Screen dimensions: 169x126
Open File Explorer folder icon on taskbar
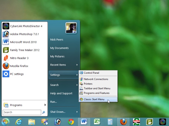coord(32,122)
